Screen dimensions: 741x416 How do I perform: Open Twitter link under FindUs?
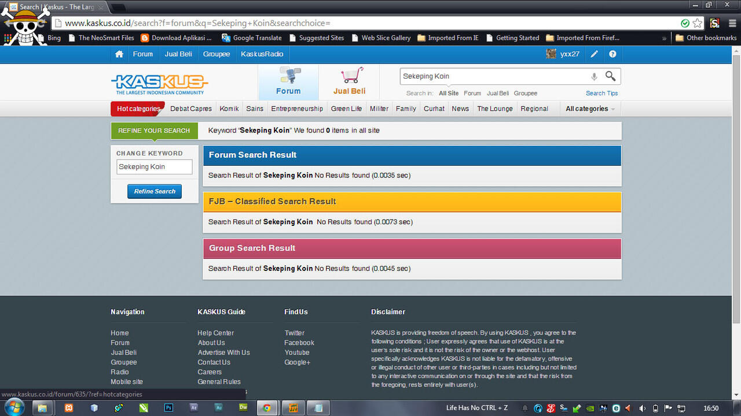point(294,333)
